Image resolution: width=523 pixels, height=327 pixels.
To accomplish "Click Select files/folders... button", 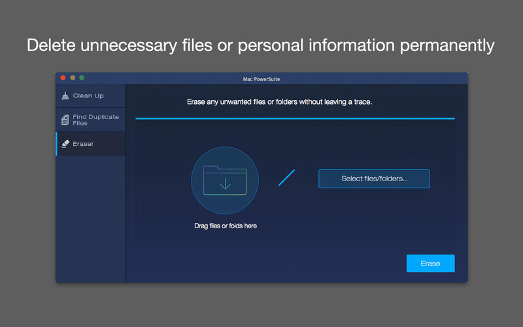I will coord(374,179).
